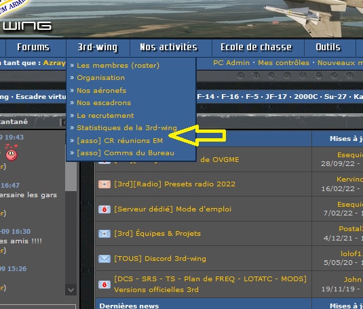The image size is (363, 309).
Task: Open [3rd][Radio] Presets radio 2022 topic
Action: (175, 184)
